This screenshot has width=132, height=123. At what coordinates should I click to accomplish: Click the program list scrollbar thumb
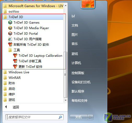[x=65, y=75]
